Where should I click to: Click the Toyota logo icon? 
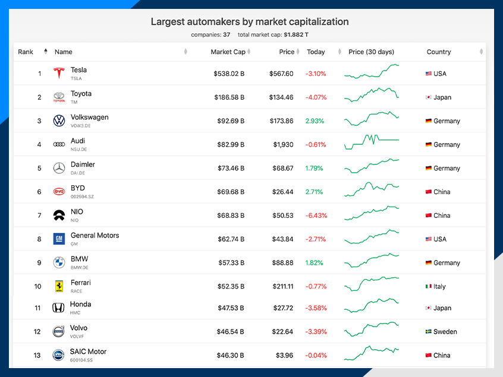[x=59, y=97]
